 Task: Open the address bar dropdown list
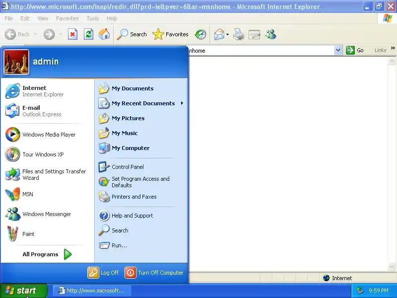coord(338,50)
